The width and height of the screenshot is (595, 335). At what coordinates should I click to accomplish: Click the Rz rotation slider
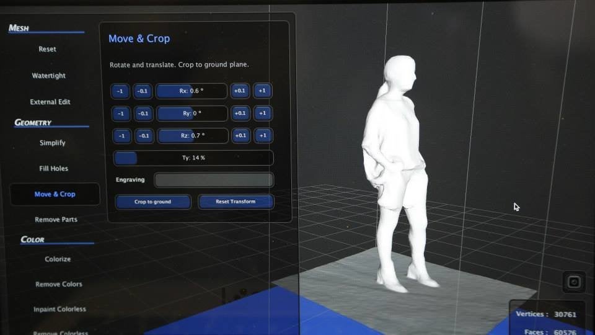click(x=193, y=136)
